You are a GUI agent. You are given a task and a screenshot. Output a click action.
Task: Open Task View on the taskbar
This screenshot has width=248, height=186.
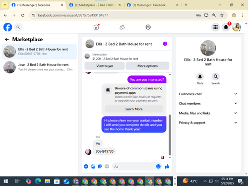pos(17,181)
